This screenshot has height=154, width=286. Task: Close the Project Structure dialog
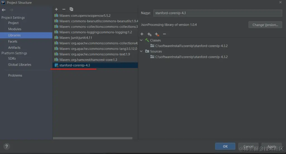[x=280, y=2]
